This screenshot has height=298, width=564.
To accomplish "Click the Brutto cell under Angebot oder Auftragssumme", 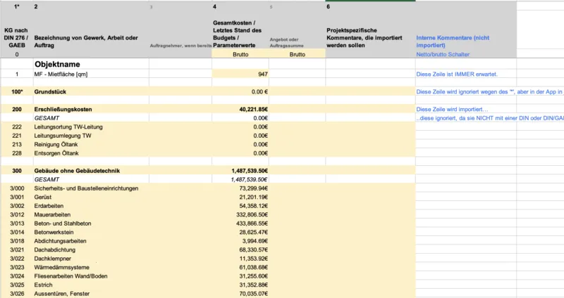I will [x=297, y=54].
